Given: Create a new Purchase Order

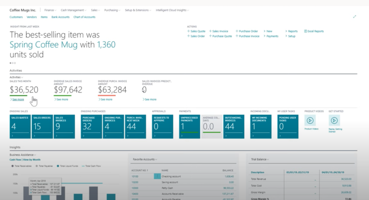Looking at the screenshot, I should [246, 31].
